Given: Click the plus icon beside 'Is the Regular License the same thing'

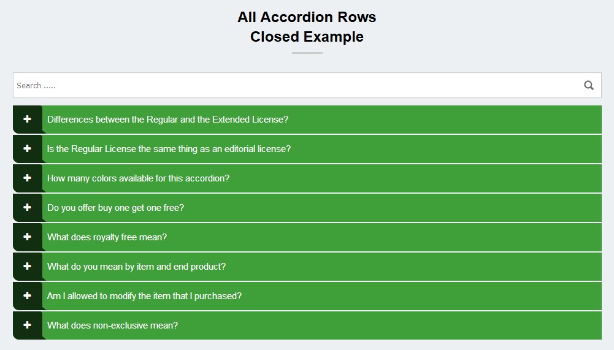Looking at the screenshot, I should pos(27,149).
